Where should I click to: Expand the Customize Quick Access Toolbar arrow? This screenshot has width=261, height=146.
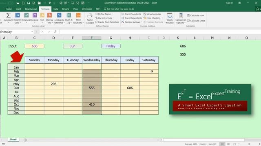coord(88,3)
